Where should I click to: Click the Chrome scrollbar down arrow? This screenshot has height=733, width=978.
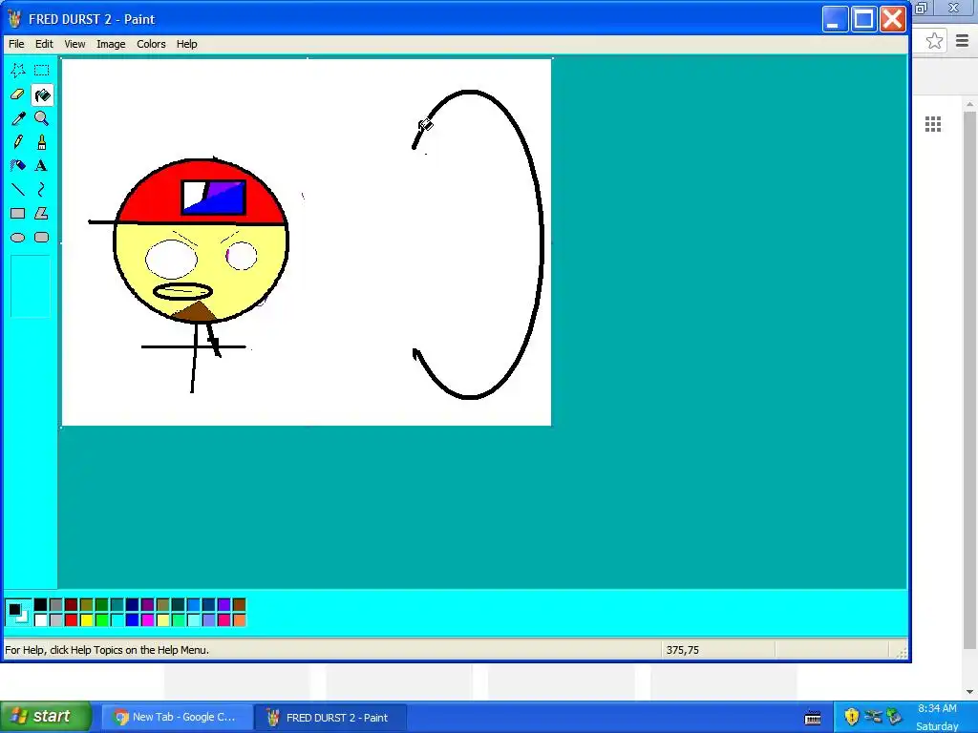(x=968, y=692)
